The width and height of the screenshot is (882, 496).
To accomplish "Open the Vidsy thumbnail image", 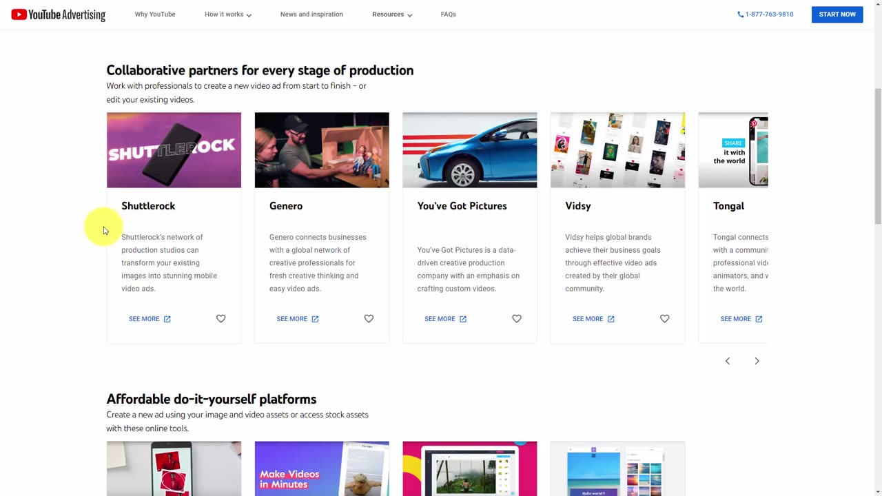I will [617, 150].
